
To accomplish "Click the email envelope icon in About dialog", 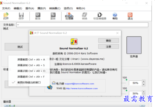I will 54,83.
